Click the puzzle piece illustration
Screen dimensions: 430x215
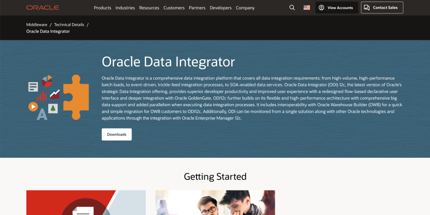click(76, 97)
